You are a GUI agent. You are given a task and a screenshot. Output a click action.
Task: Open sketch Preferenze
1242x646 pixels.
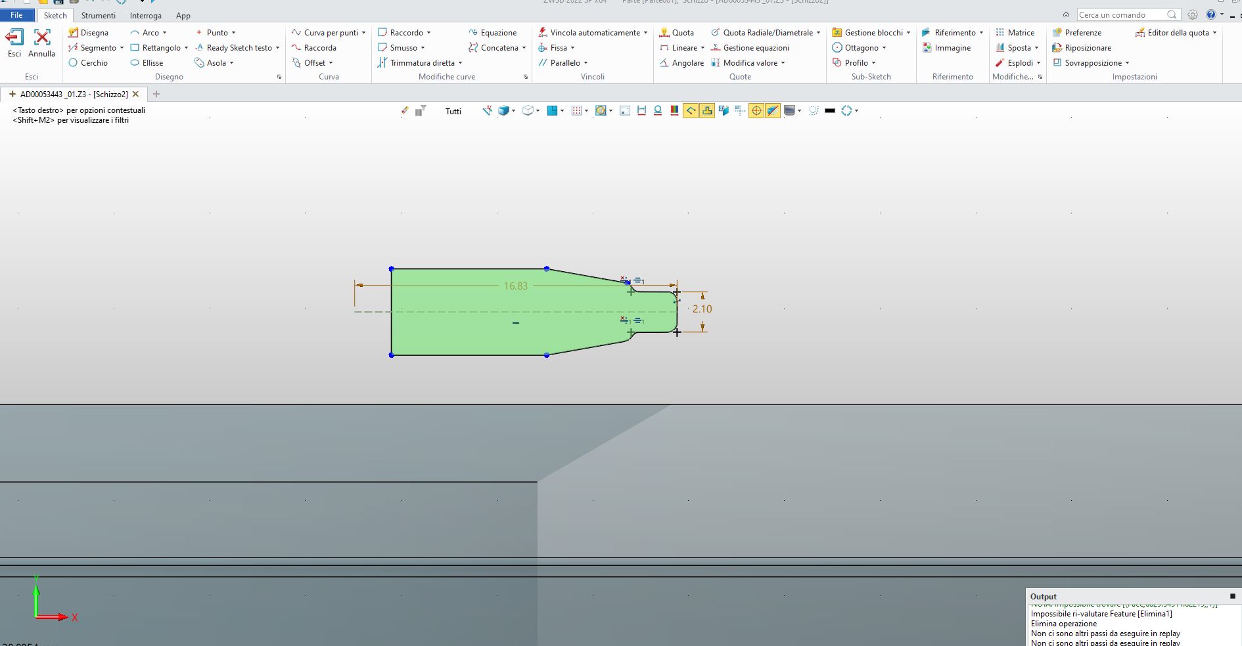(x=1077, y=32)
